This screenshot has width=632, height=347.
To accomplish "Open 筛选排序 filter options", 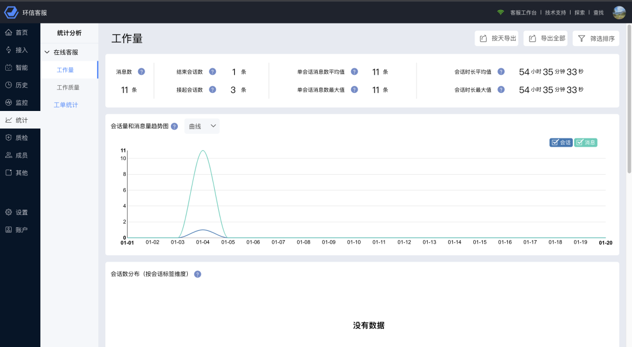I will point(596,39).
